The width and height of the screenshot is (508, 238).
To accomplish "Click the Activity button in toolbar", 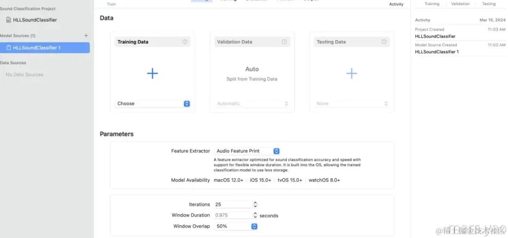I will [x=396, y=4].
